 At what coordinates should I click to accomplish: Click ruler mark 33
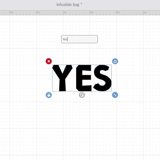65,12
